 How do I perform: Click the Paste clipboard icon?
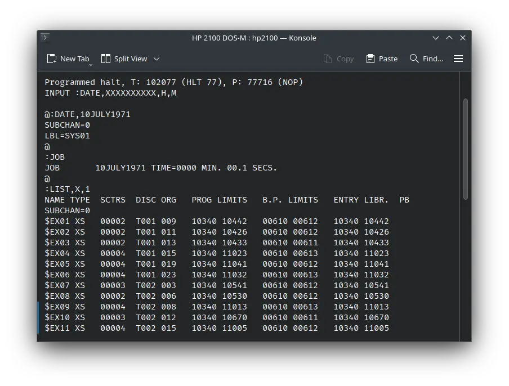[369, 59]
